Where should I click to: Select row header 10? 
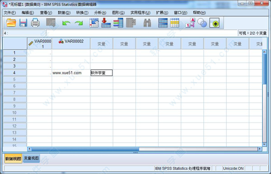pyautogui.click(x=15, y=113)
